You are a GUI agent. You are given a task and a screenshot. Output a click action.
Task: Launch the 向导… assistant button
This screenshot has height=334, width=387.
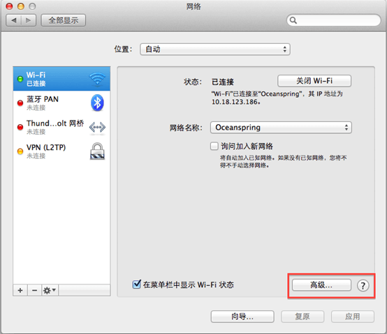(242, 317)
